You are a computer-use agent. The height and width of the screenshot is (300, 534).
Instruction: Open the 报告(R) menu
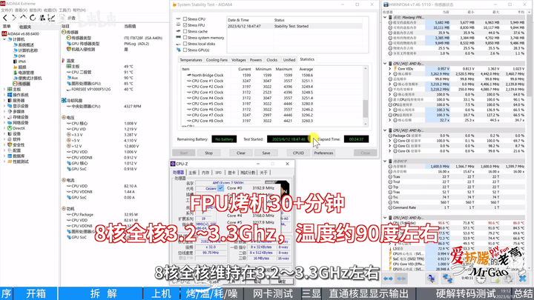(36, 10)
